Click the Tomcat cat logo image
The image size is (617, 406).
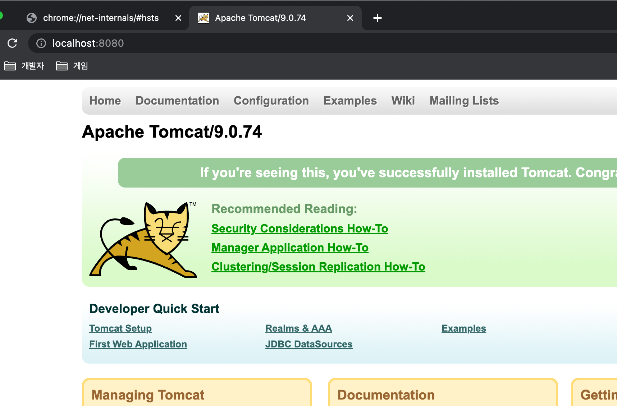(x=143, y=240)
